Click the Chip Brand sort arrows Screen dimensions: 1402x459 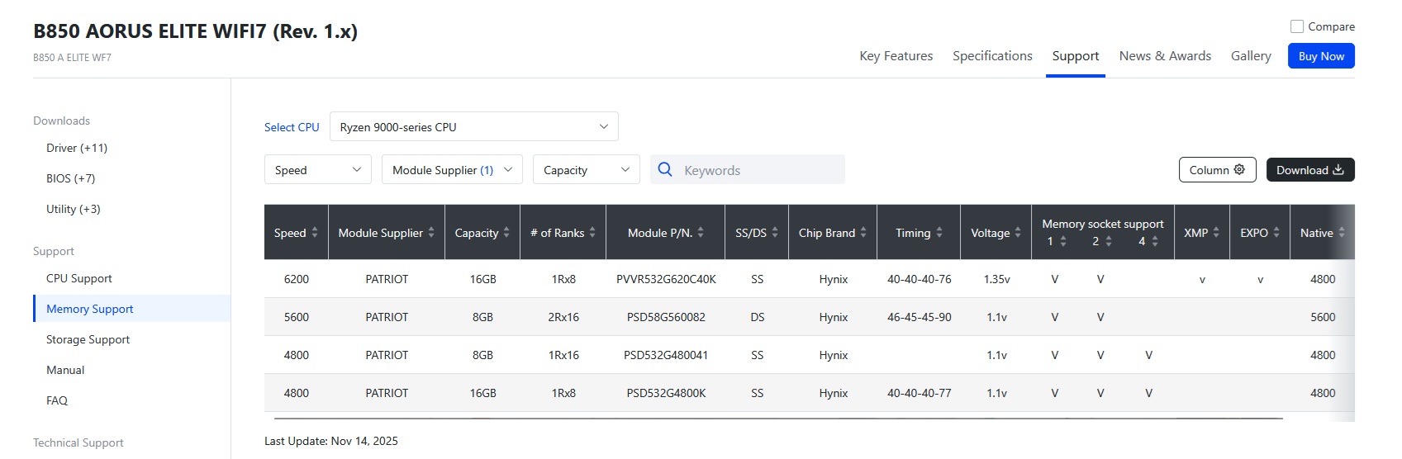[863, 233]
